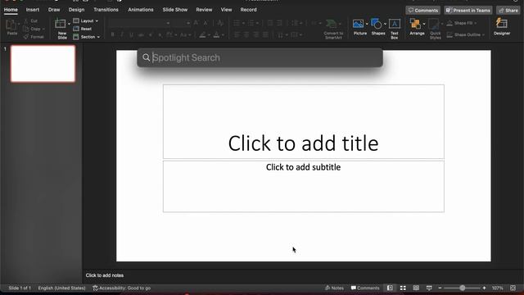The height and width of the screenshot is (295, 524).
Task: Open the font size combo box
Action: tap(182, 23)
